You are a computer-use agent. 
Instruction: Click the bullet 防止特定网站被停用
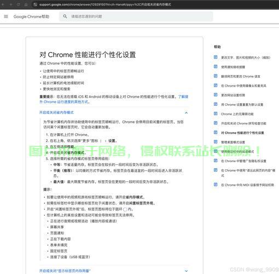point(59,77)
